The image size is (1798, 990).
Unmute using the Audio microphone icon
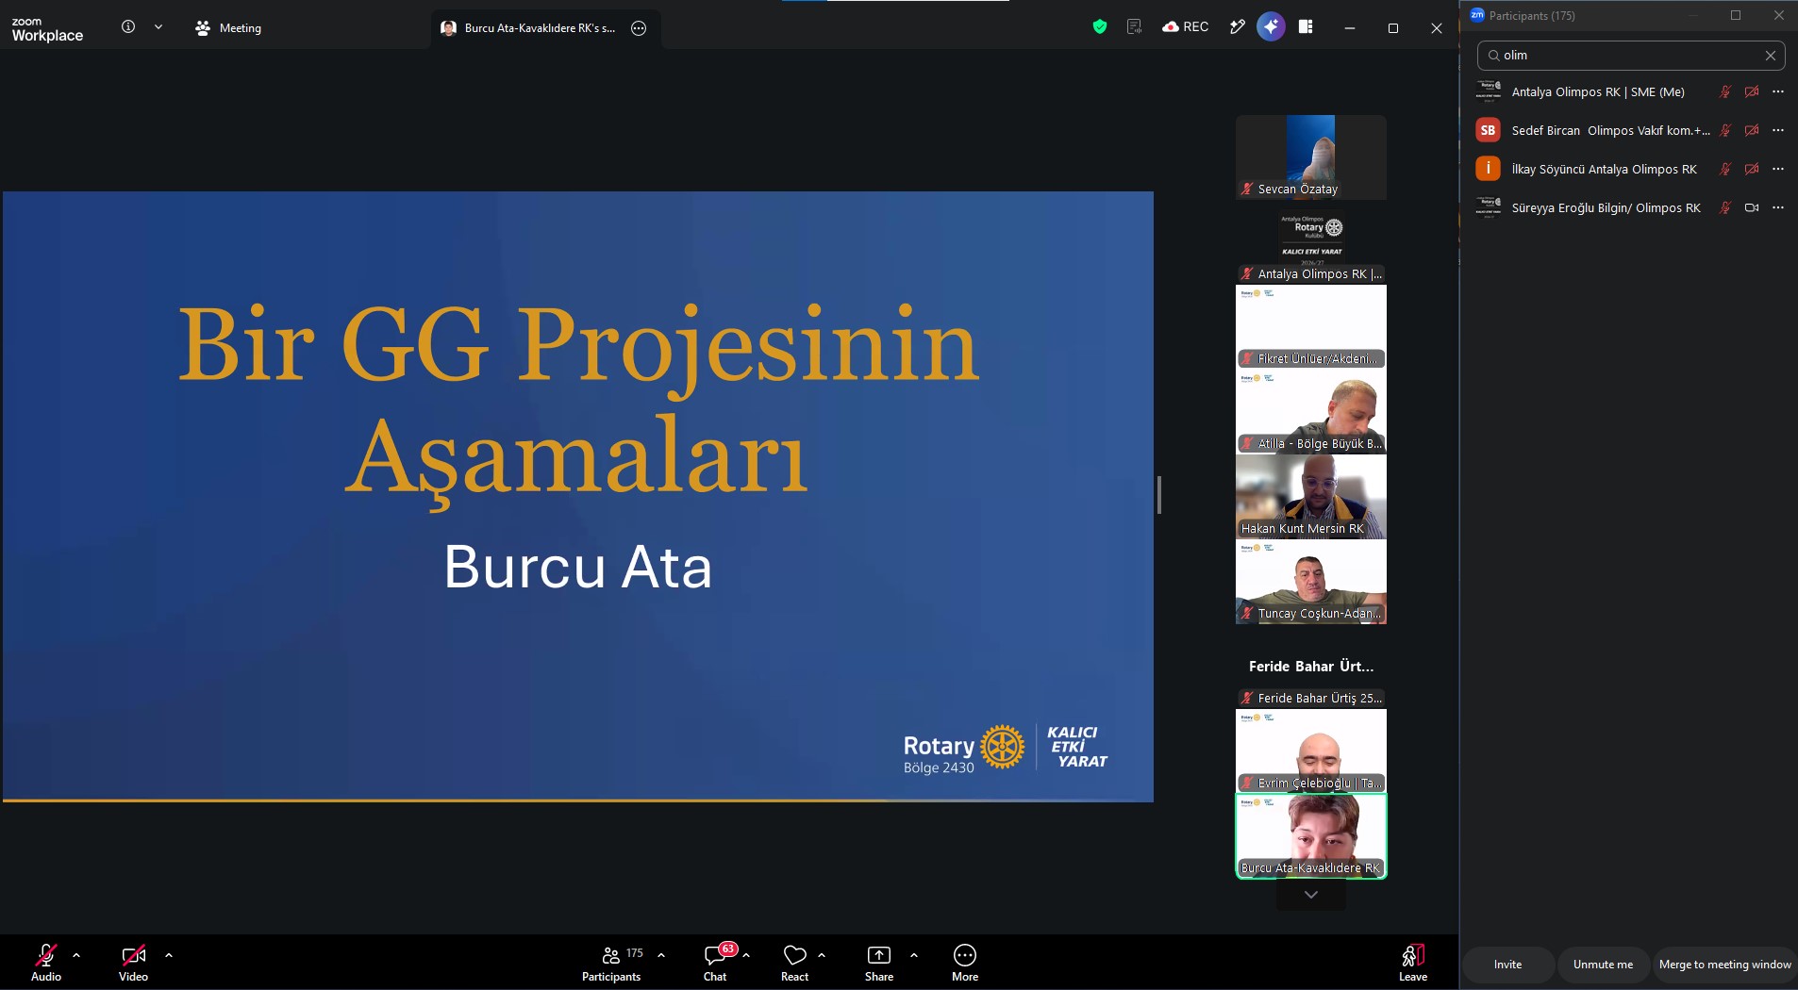tap(45, 955)
